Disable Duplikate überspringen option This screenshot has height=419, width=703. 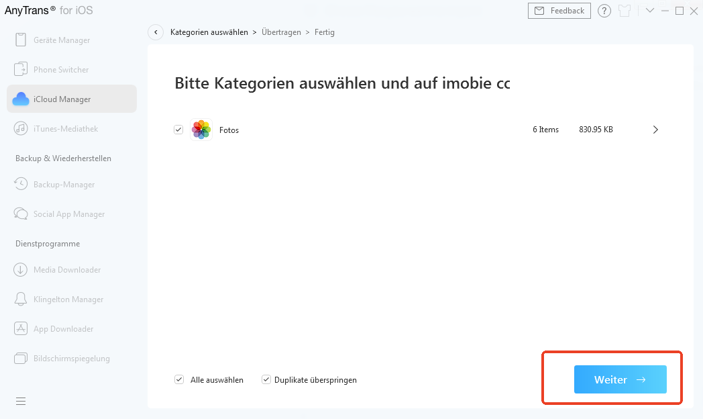click(x=266, y=379)
